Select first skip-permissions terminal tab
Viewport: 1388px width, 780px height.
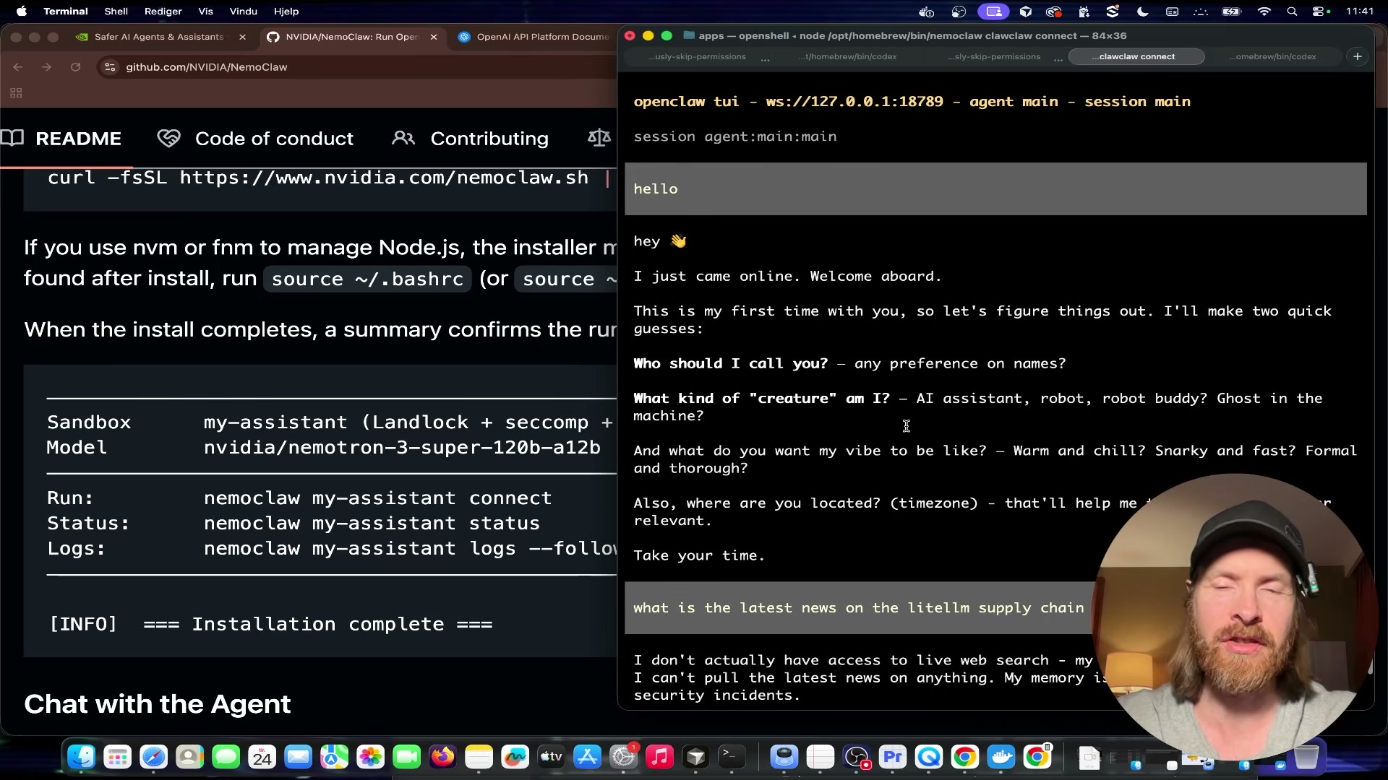tap(698, 57)
